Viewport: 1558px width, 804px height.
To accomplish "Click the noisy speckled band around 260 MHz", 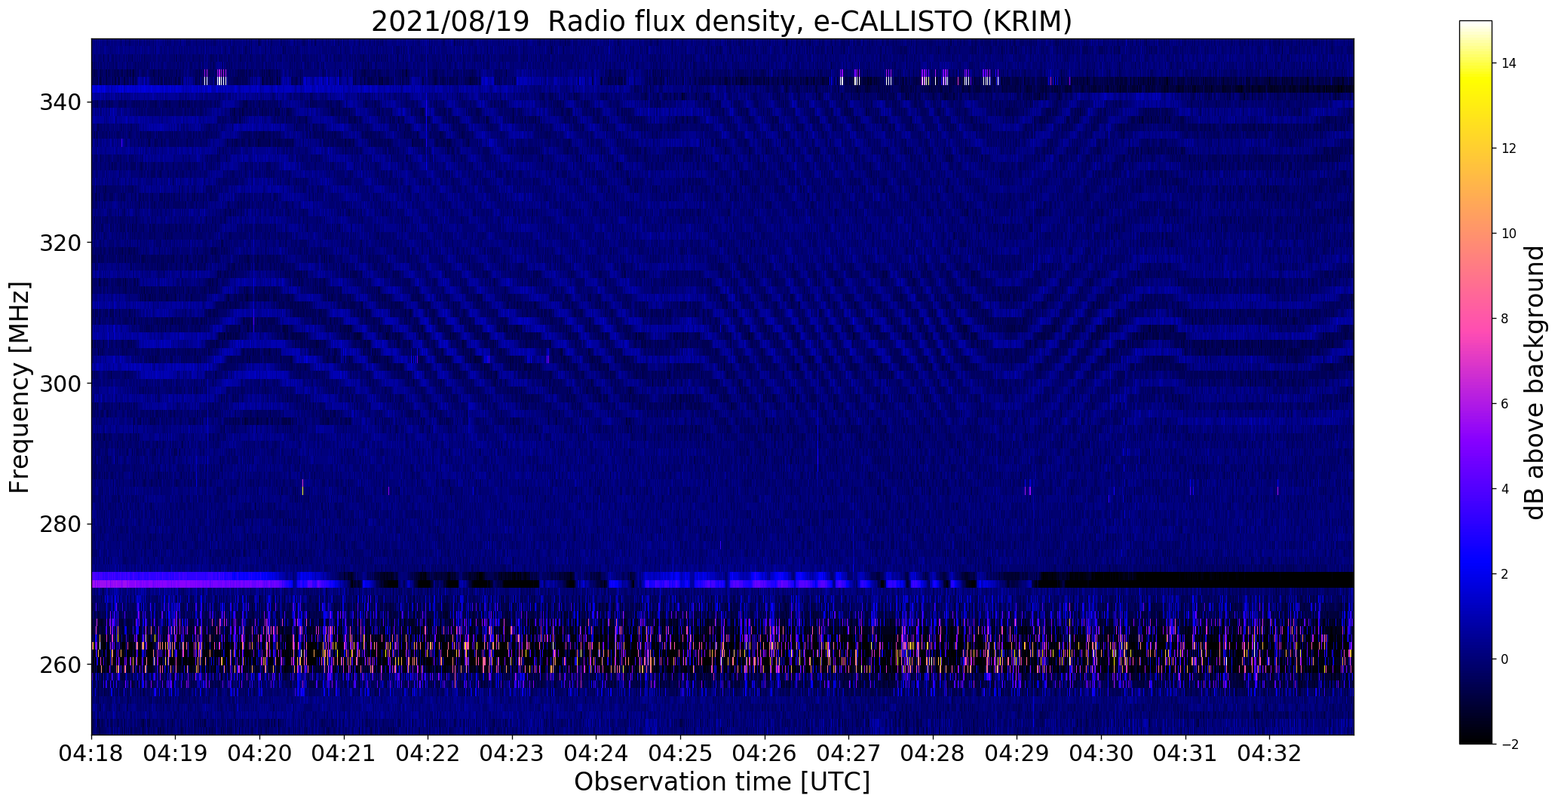I will 722,652.
